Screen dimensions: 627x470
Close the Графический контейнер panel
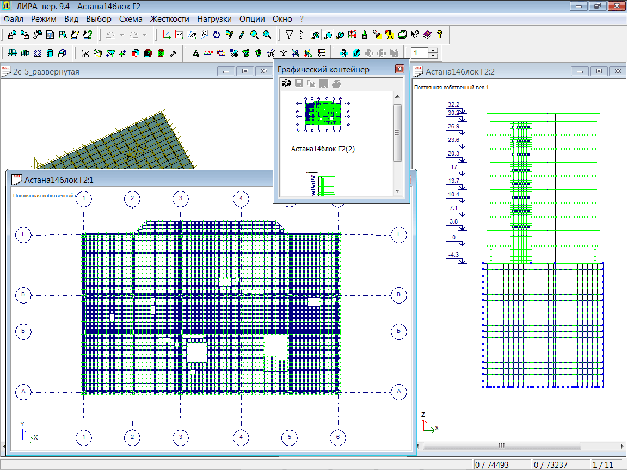[399, 69]
